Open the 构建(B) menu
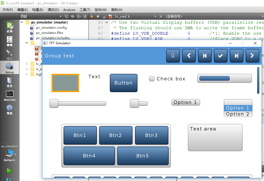The width and height of the screenshot is (264, 181). coord(38,10)
